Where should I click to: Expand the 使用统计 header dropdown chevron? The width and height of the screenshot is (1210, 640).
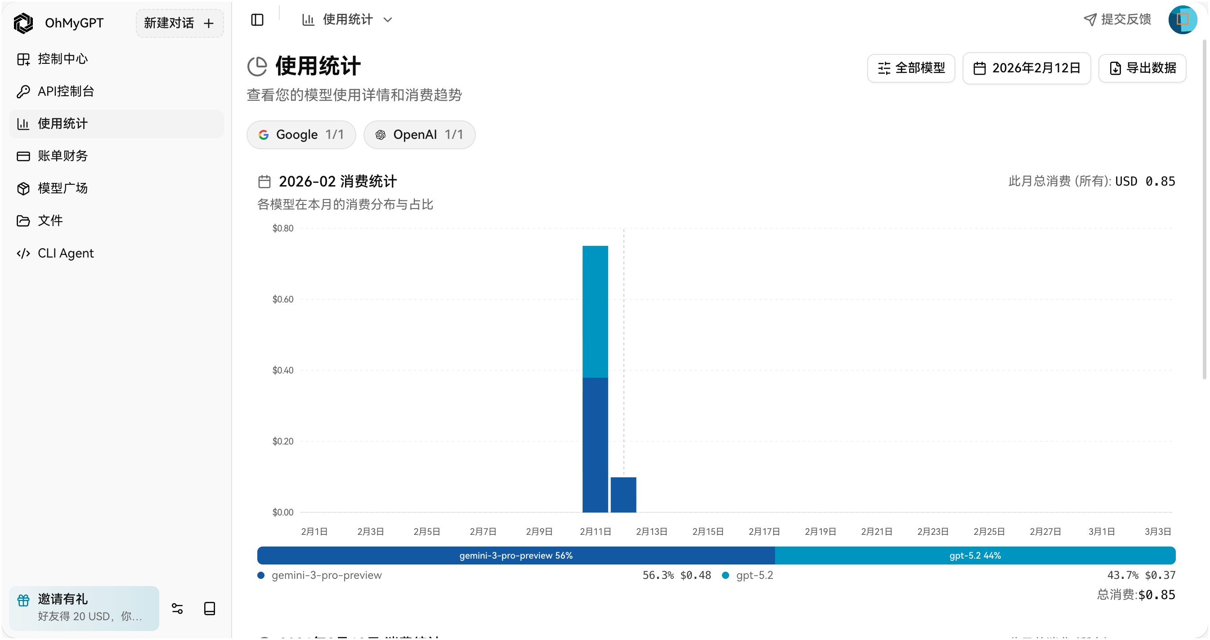point(388,20)
